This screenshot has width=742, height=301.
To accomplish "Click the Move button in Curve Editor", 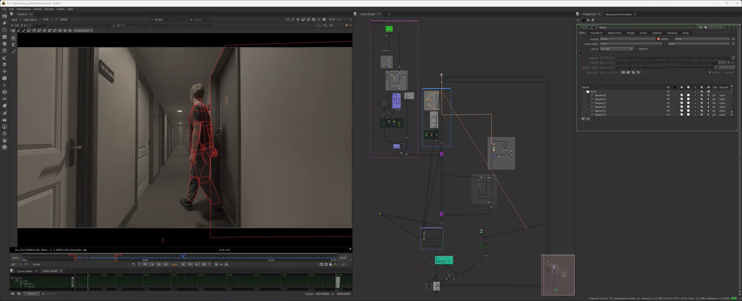I will pyautogui.click(x=31, y=294).
